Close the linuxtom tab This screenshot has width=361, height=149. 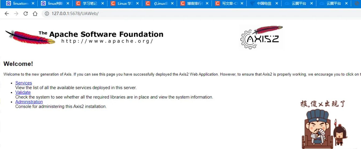[x=33, y=3]
